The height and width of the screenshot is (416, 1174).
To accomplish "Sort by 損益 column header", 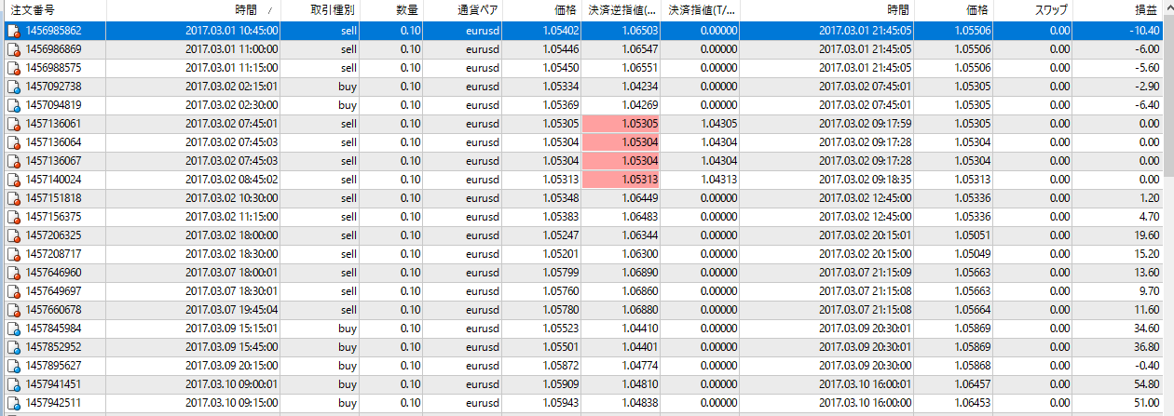I will pyautogui.click(x=1116, y=10).
